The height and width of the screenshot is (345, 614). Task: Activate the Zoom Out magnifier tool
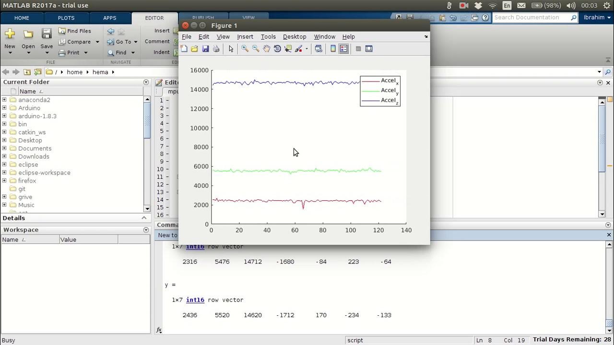click(256, 49)
